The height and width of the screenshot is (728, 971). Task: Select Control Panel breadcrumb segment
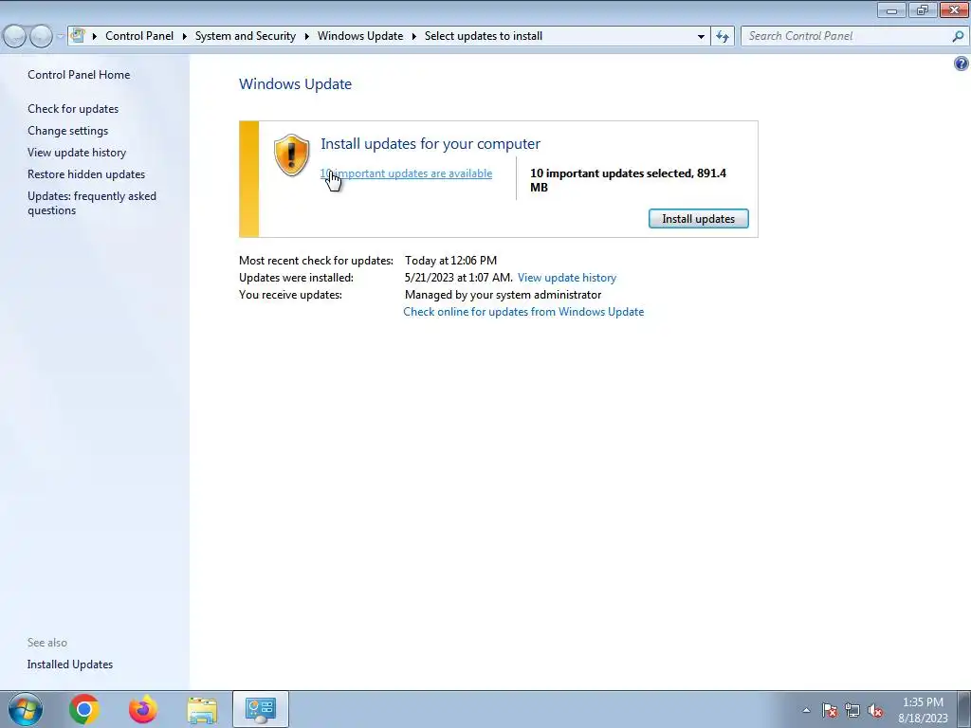[x=139, y=36]
